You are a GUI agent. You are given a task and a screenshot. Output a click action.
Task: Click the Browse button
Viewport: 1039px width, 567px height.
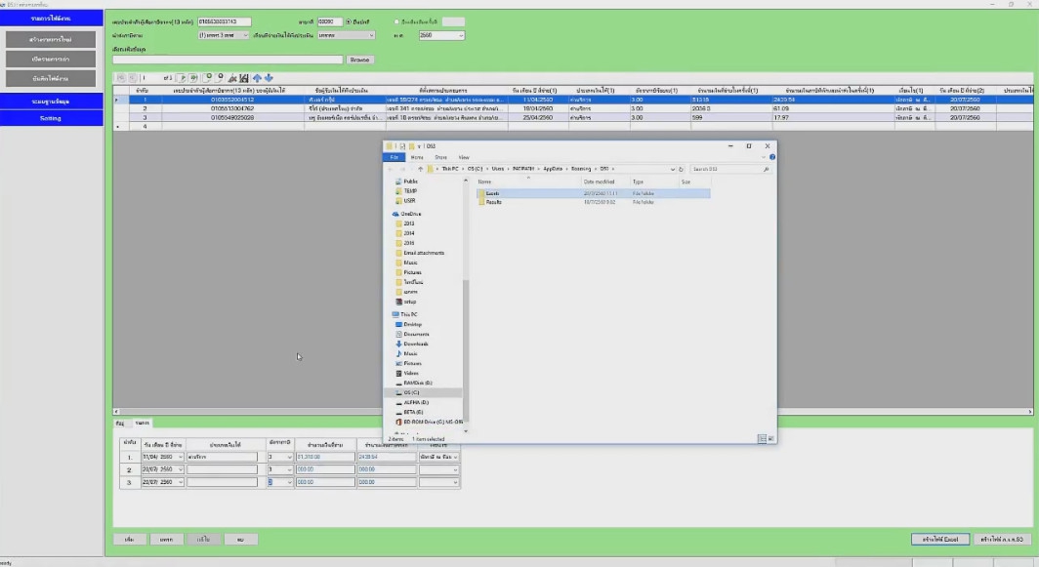[x=359, y=60]
